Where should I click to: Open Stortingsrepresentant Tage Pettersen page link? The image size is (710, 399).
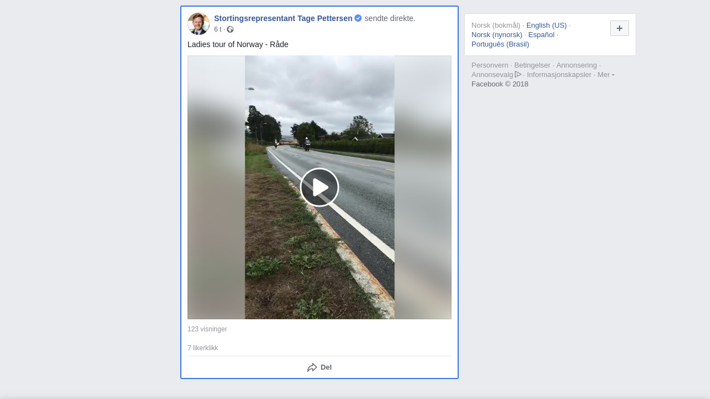coord(283,18)
